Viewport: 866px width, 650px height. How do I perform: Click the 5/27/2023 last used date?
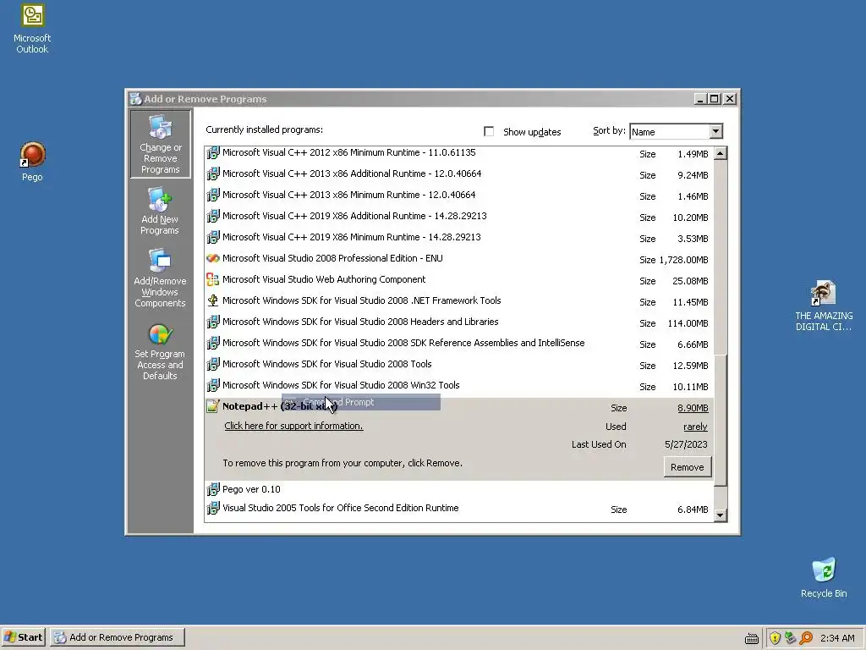coord(686,444)
